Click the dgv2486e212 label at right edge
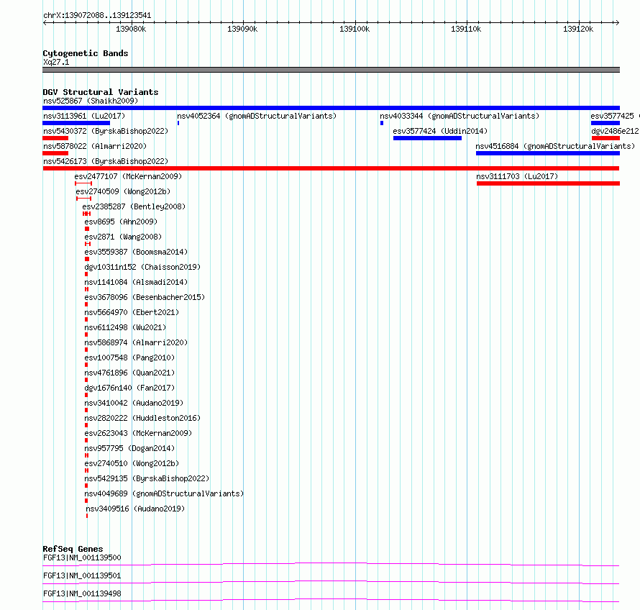Viewport: 640px width, 610px height. tap(615, 131)
